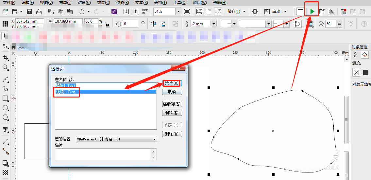Open the 对象 menu
This screenshot has width=371, height=180.
[x=84, y=3]
